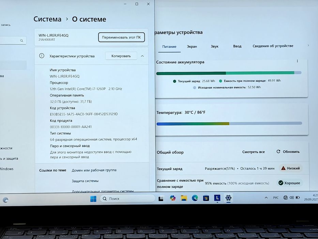Open Дополнительные параметры системы link
Image resolution: width=318 pixels, height=239 pixels.
(103, 191)
